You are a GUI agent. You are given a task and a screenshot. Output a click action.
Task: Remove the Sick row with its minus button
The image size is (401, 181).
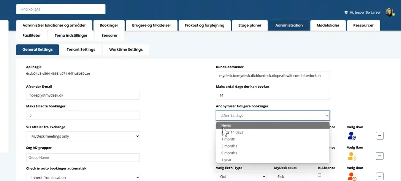coord(379,176)
